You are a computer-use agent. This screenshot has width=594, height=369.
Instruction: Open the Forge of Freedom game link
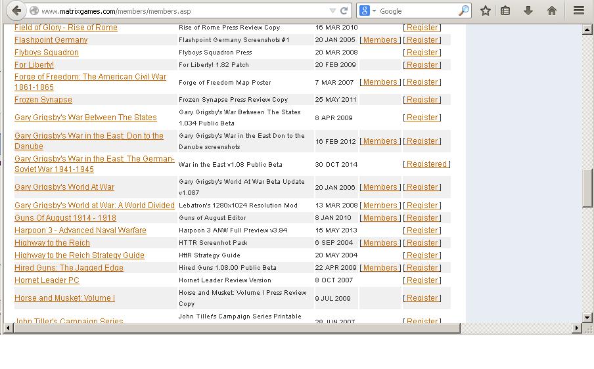coord(90,82)
